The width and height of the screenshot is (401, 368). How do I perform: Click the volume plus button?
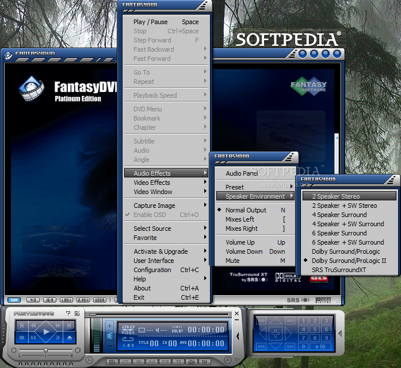coord(109,326)
